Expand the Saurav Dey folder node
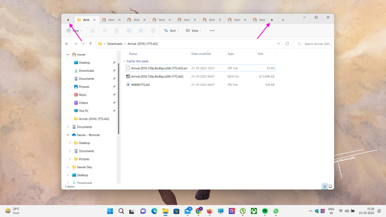Viewport: 386px width, 217px height. [x=68, y=167]
